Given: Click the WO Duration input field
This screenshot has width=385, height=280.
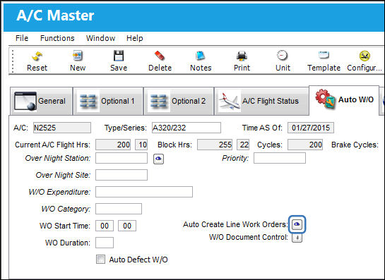Looking at the screenshot, I should (105, 243).
